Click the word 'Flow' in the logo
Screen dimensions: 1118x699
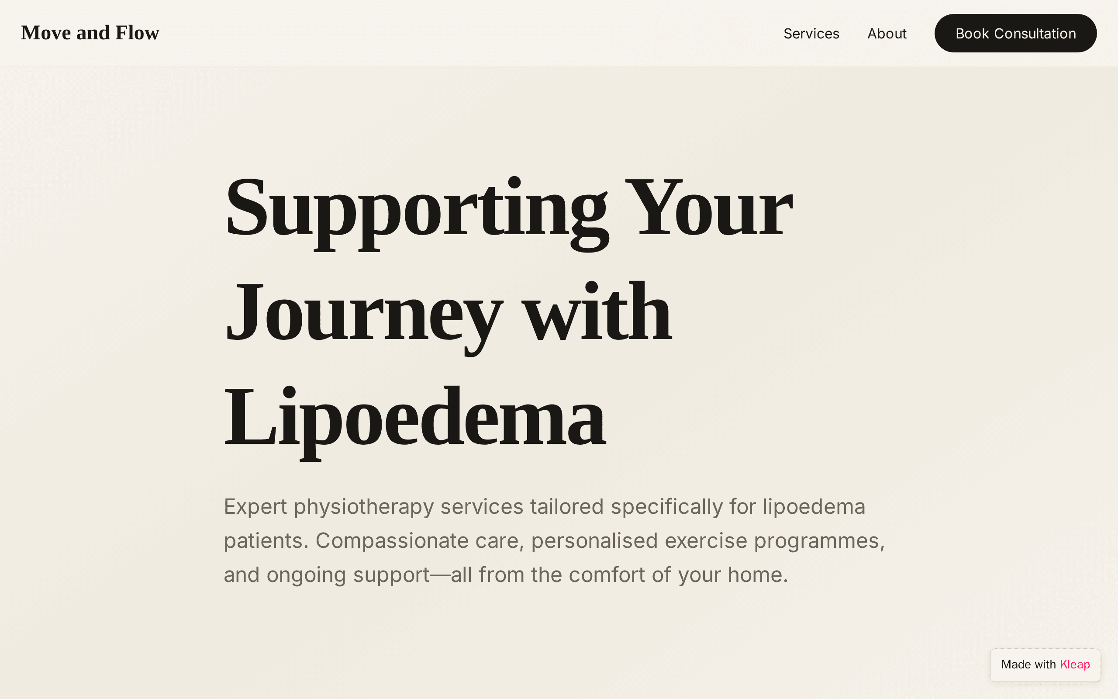click(x=137, y=33)
